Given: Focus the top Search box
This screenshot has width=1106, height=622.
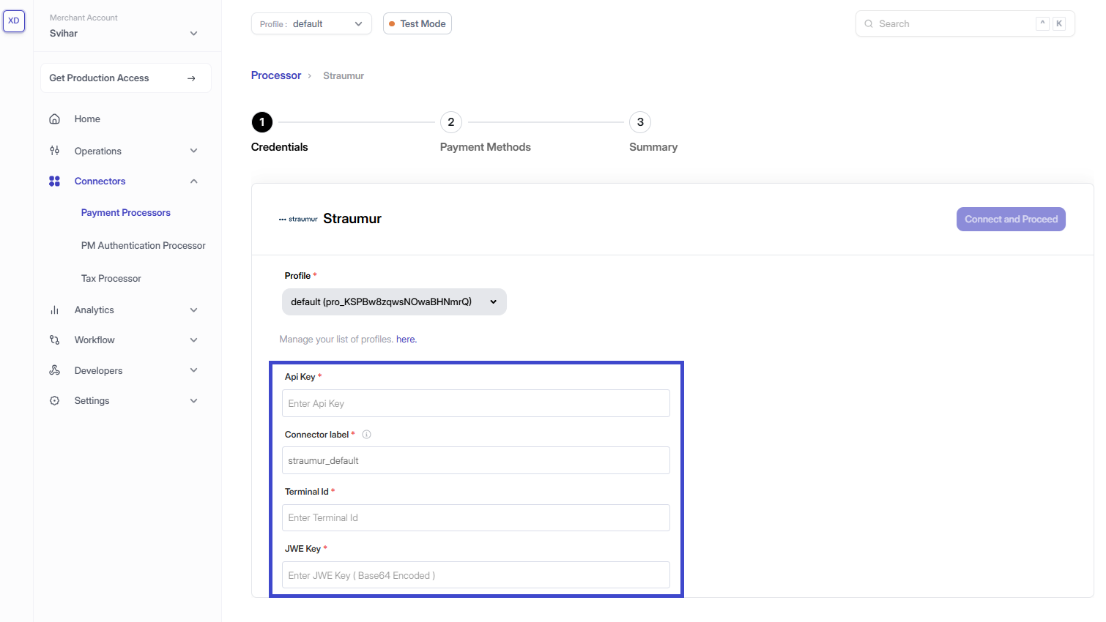Looking at the screenshot, I should click(965, 23).
